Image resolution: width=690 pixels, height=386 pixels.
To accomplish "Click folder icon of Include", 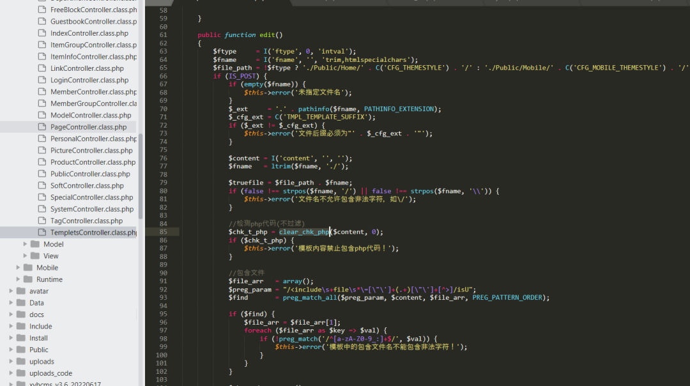I will point(21,326).
